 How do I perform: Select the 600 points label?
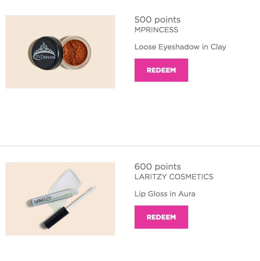pyautogui.click(x=158, y=166)
